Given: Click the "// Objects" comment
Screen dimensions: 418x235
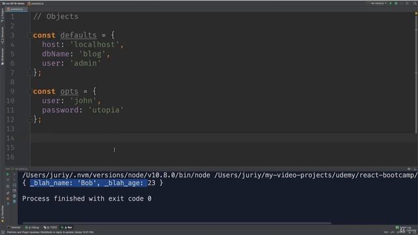Looking at the screenshot, I should click(56, 16).
